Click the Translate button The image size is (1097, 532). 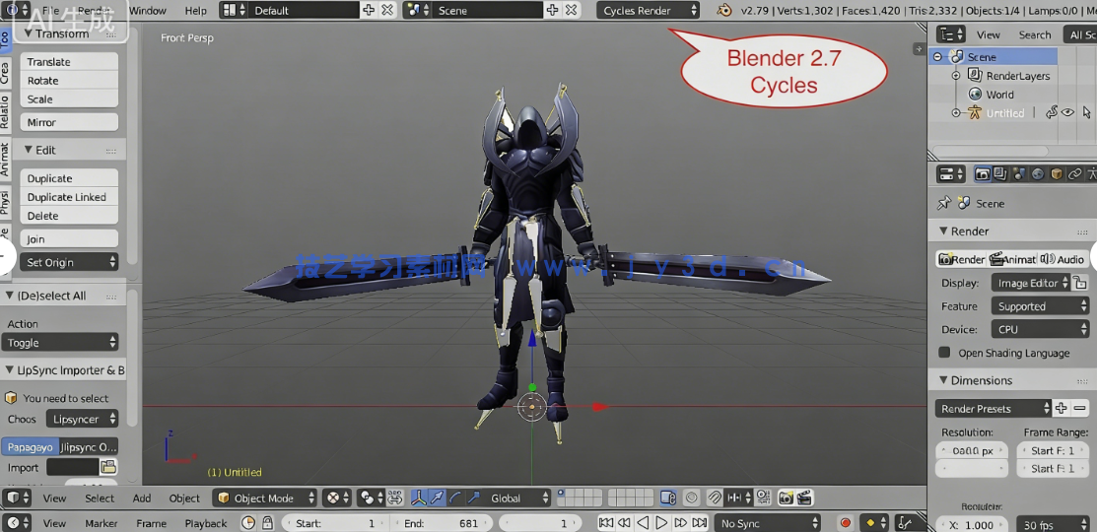pyautogui.click(x=69, y=61)
